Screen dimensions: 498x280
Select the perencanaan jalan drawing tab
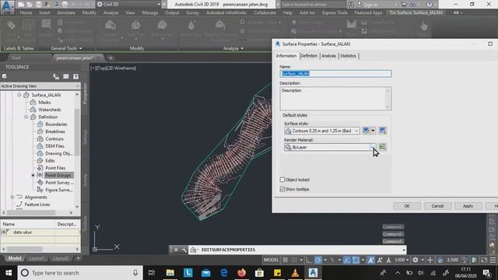(x=75, y=58)
